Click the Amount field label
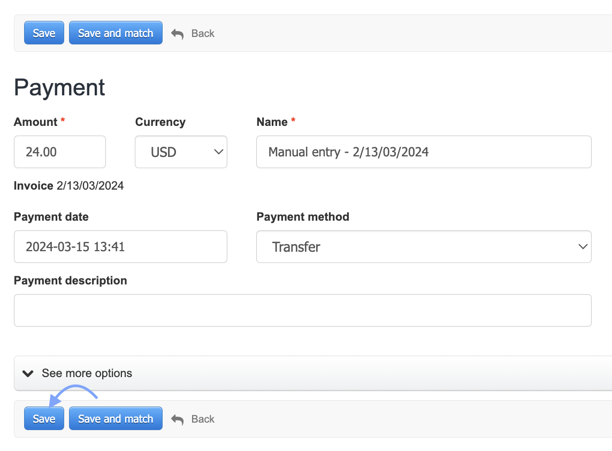 point(35,122)
